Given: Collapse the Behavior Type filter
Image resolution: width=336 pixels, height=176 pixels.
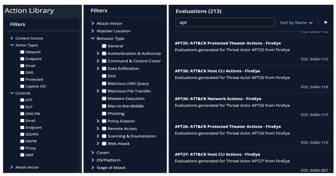Looking at the screenshot, I should tap(93, 39).
